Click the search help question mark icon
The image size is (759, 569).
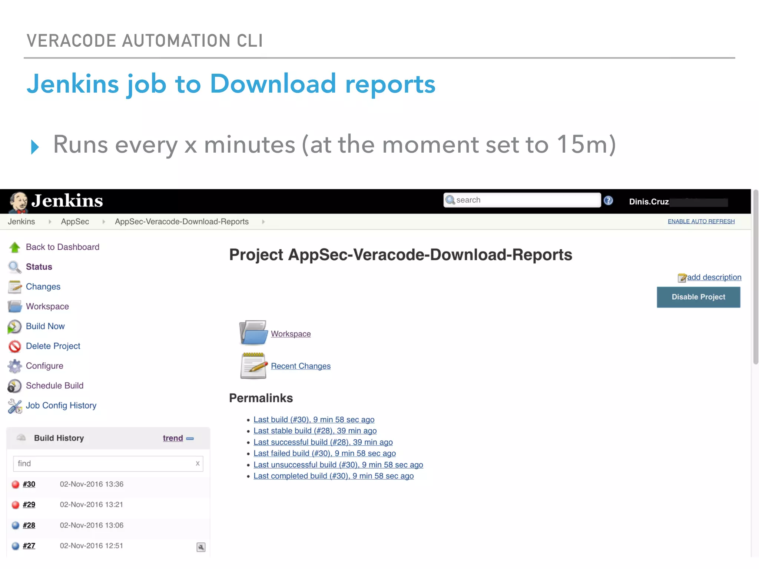pos(608,200)
